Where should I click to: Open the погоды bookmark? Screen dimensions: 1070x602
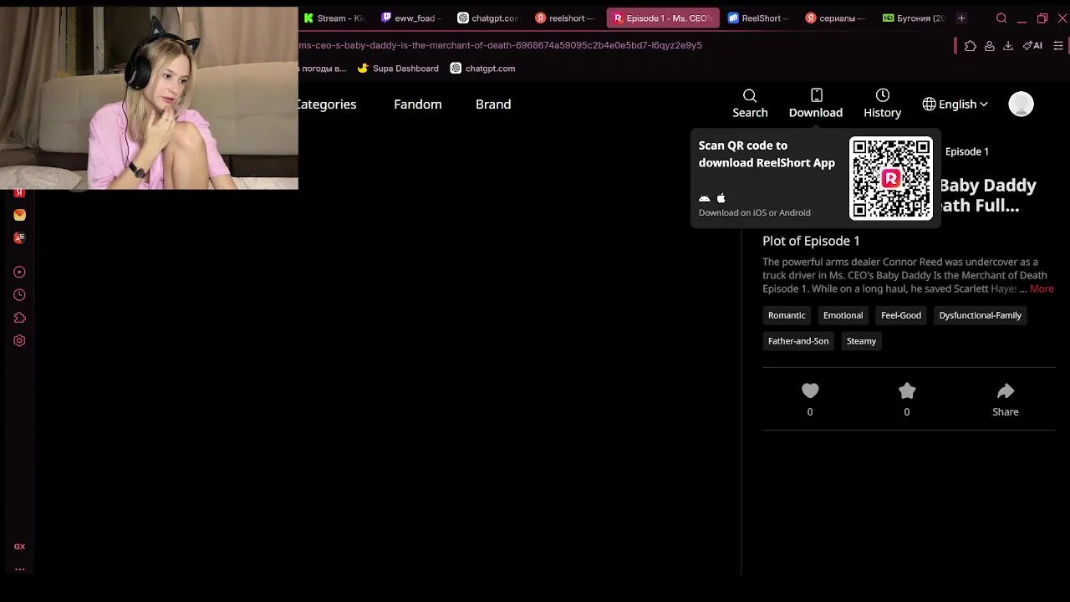click(323, 69)
